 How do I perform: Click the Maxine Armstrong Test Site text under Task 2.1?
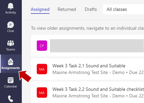[80, 72]
